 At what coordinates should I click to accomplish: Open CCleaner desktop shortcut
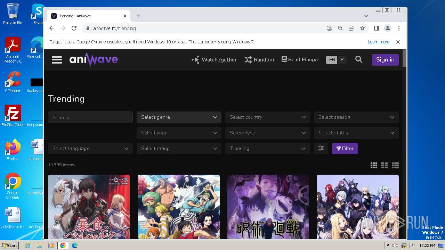point(13,82)
